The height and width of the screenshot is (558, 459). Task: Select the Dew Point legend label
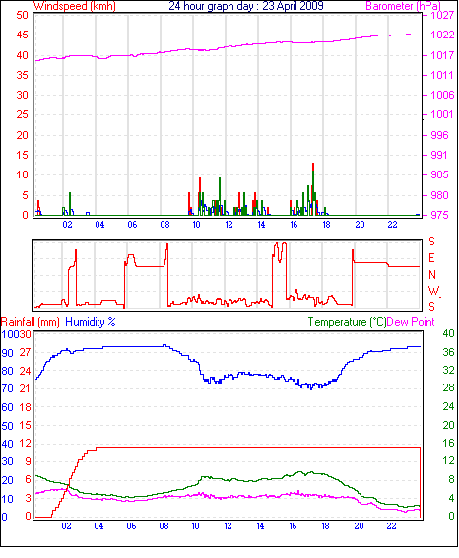pos(411,322)
